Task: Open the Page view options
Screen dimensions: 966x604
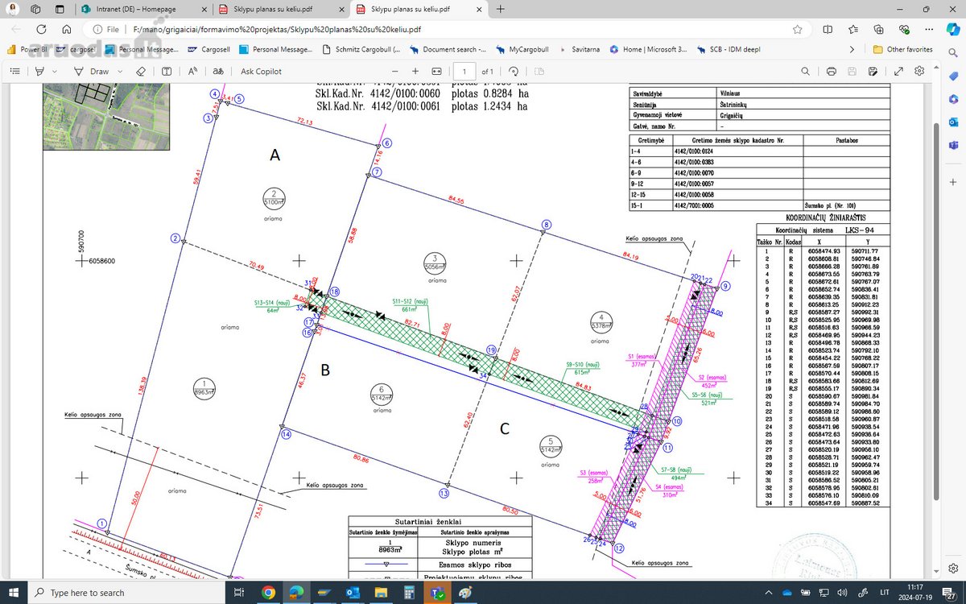Action: (538, 71)
